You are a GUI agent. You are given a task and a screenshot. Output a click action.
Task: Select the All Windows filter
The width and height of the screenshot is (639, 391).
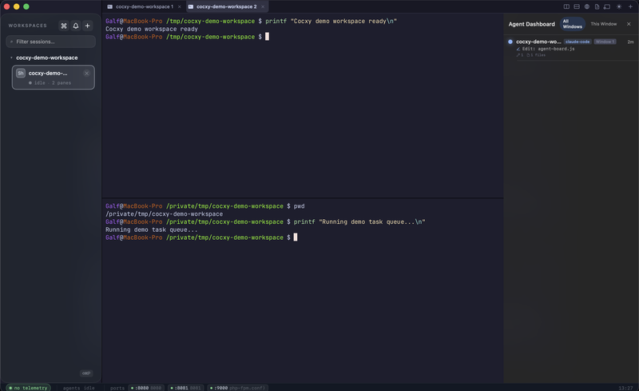point(572,24)
